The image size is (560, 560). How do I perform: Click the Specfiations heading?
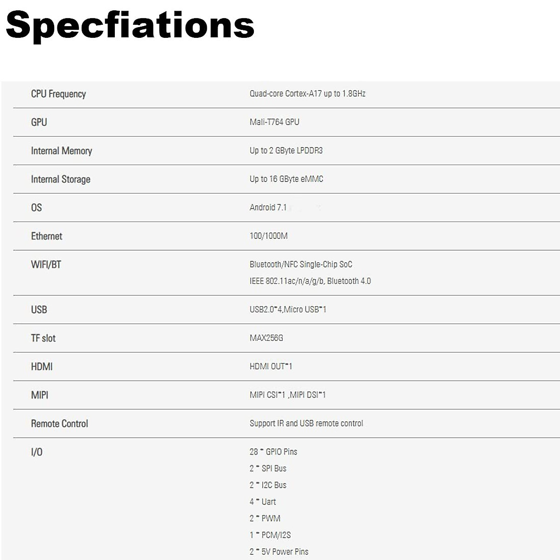(x=130, y=25)
